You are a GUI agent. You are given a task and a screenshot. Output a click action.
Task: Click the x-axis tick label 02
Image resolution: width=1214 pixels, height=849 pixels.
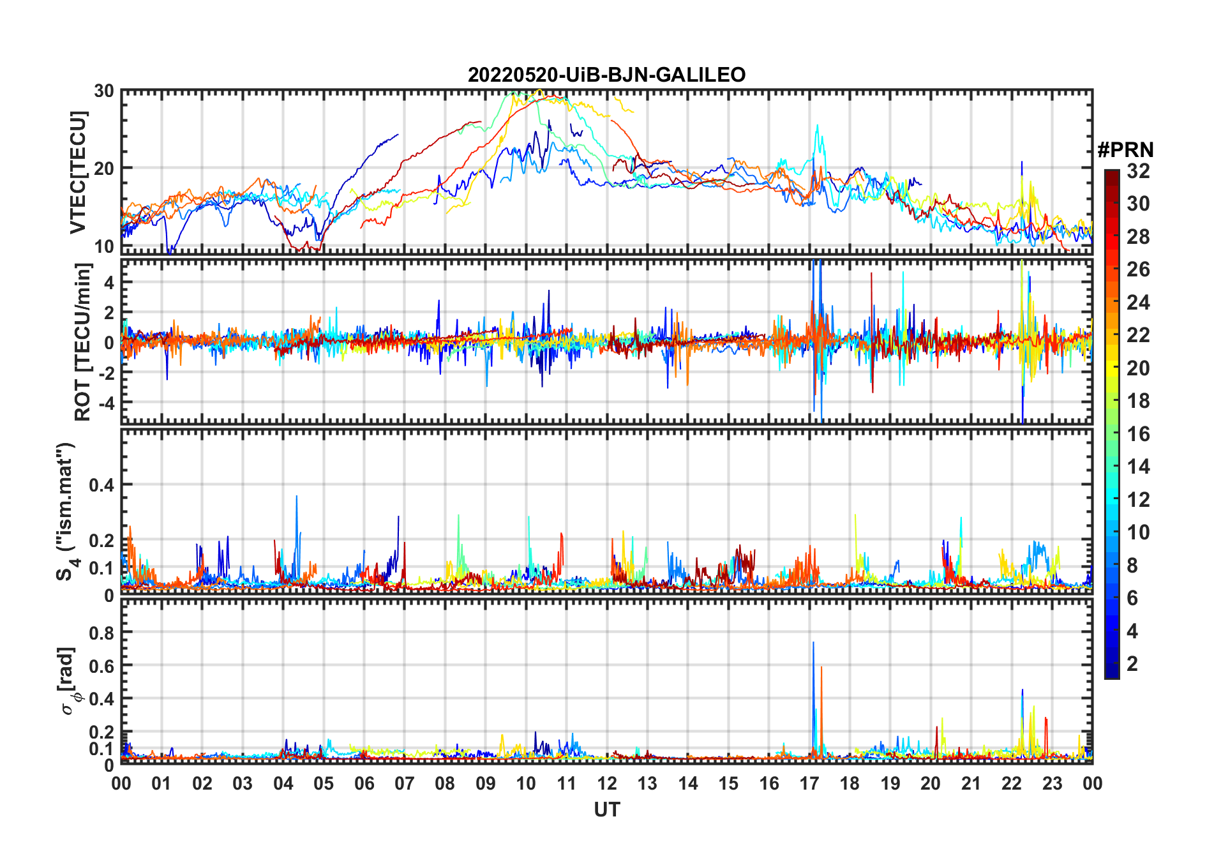click(202, 783)
